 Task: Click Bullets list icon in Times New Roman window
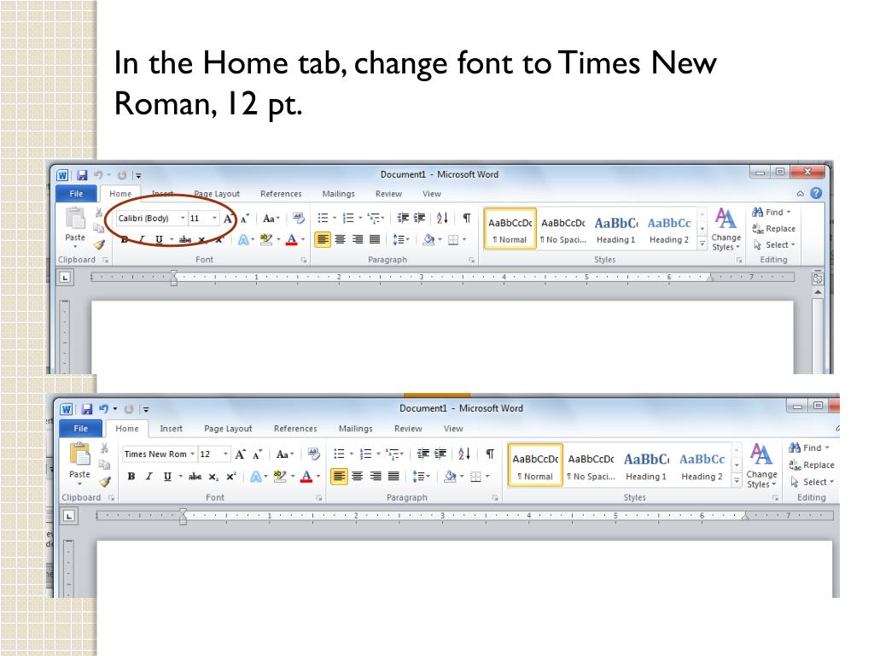pos(339,454)
